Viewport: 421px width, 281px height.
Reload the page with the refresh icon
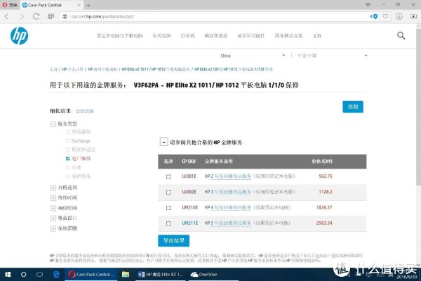(x=36, y=16)
